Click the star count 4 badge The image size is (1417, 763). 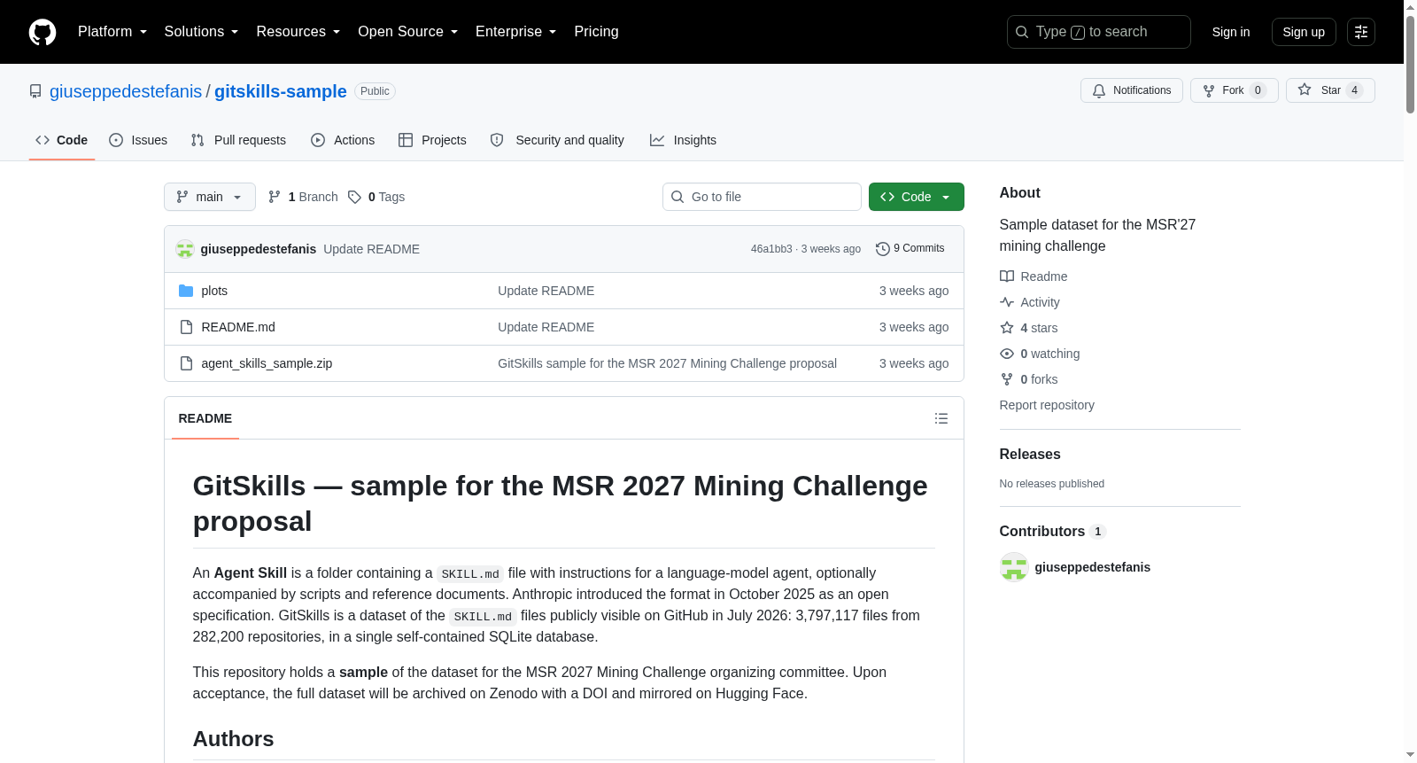(x=1354, y=90)
